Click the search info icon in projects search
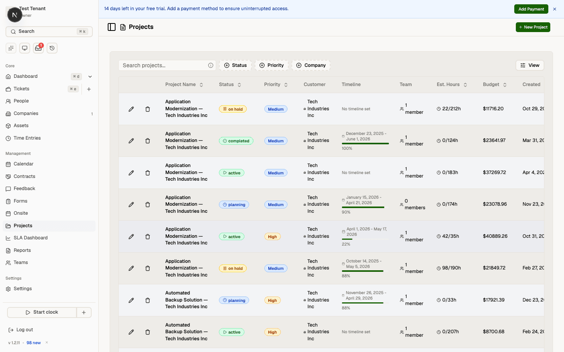The image size is (564, 352). (x=211, y=65)
